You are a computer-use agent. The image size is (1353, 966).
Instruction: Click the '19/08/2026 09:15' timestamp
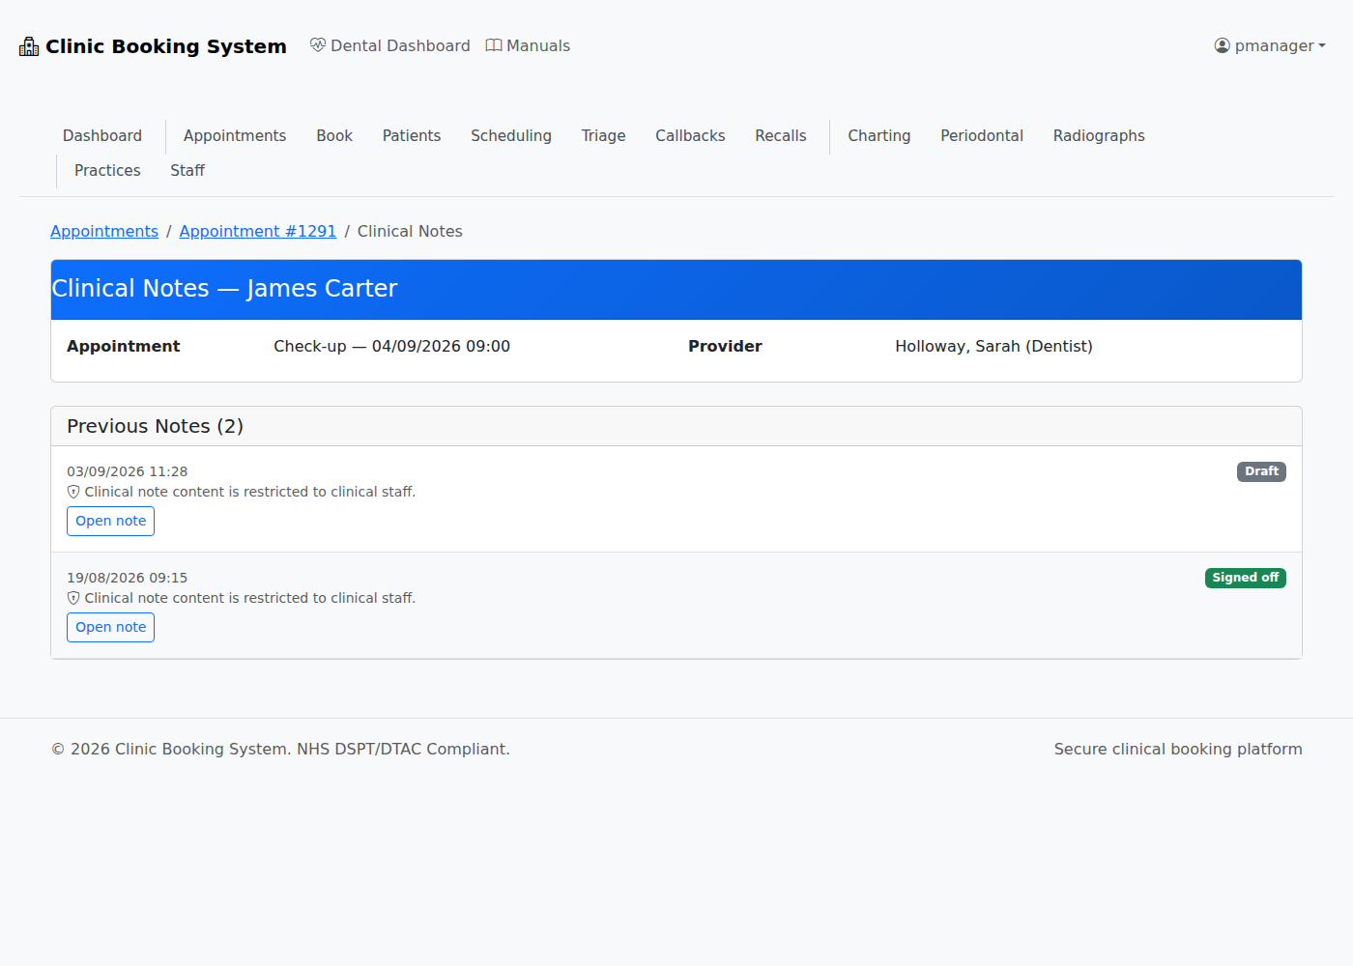point(128,578)
